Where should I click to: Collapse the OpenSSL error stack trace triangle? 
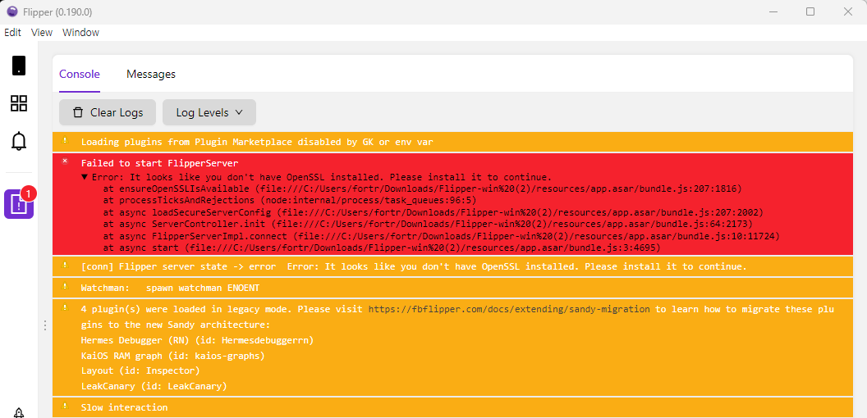(x=85, y=177)
